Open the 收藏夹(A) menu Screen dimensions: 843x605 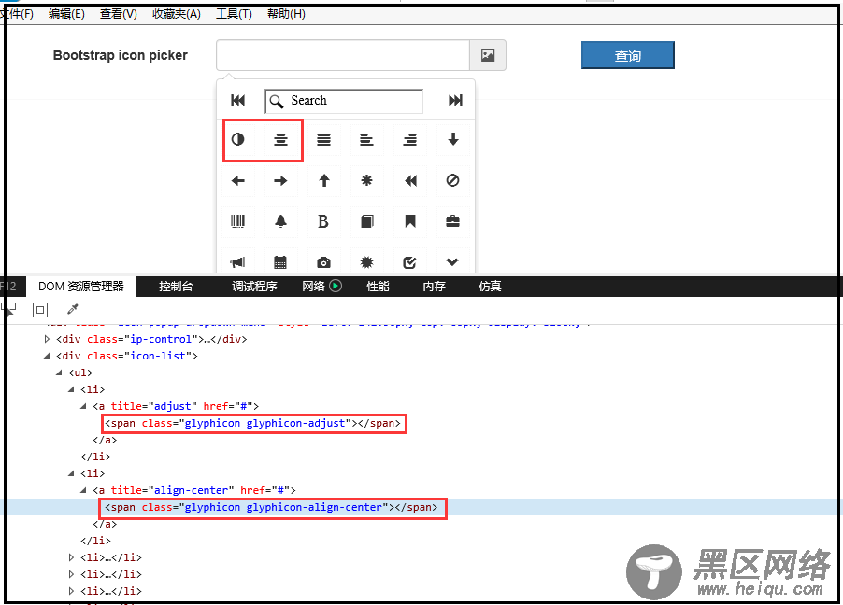pos(177,14)
